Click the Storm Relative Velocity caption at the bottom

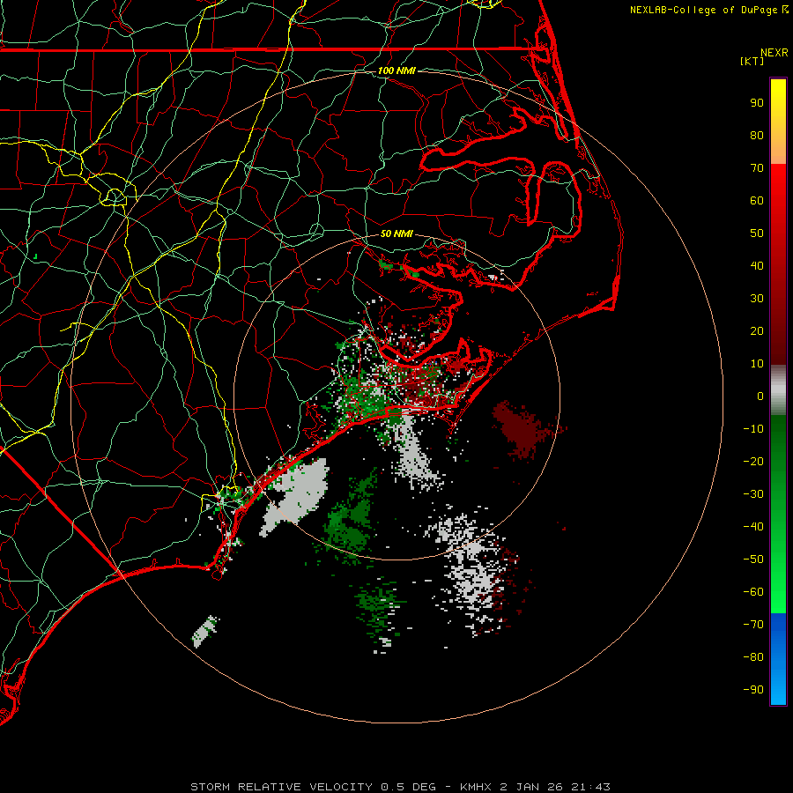400,787
